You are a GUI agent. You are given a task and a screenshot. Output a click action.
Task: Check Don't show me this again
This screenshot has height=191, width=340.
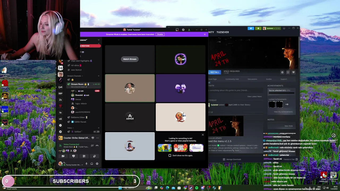point(170,155)
